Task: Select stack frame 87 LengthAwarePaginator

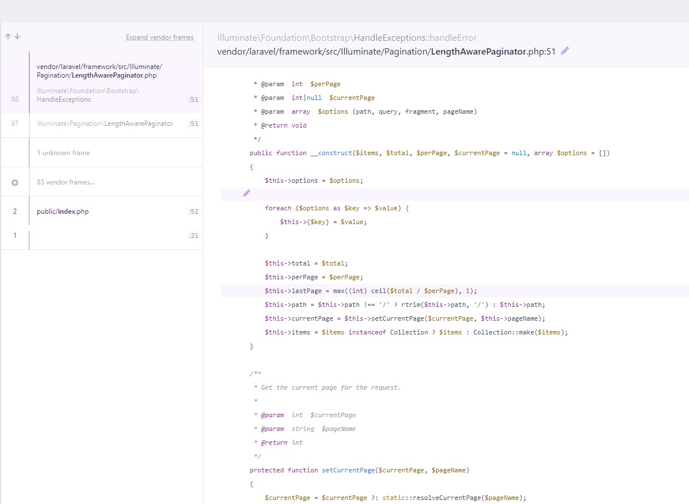Action: [103, 123]
